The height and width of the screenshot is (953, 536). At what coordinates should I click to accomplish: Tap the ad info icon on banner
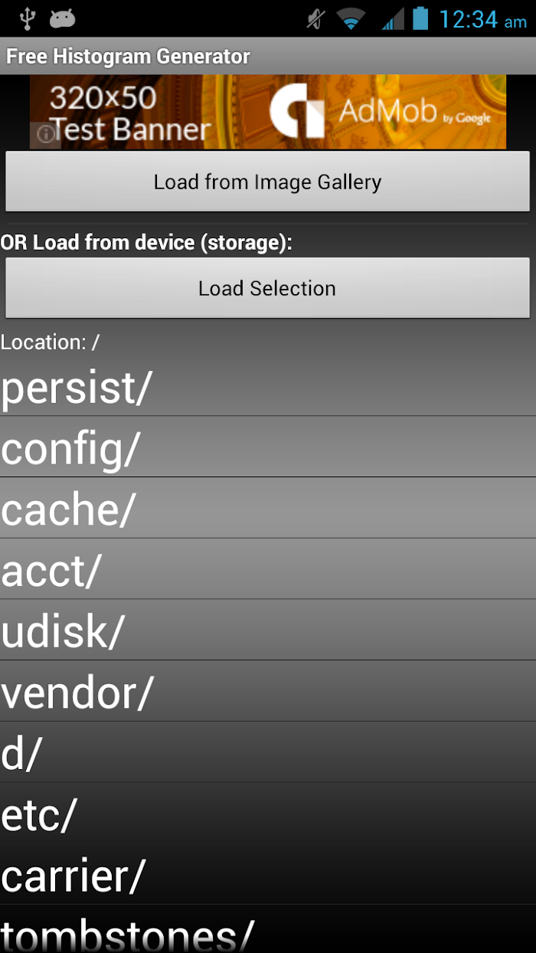(46, 135)
